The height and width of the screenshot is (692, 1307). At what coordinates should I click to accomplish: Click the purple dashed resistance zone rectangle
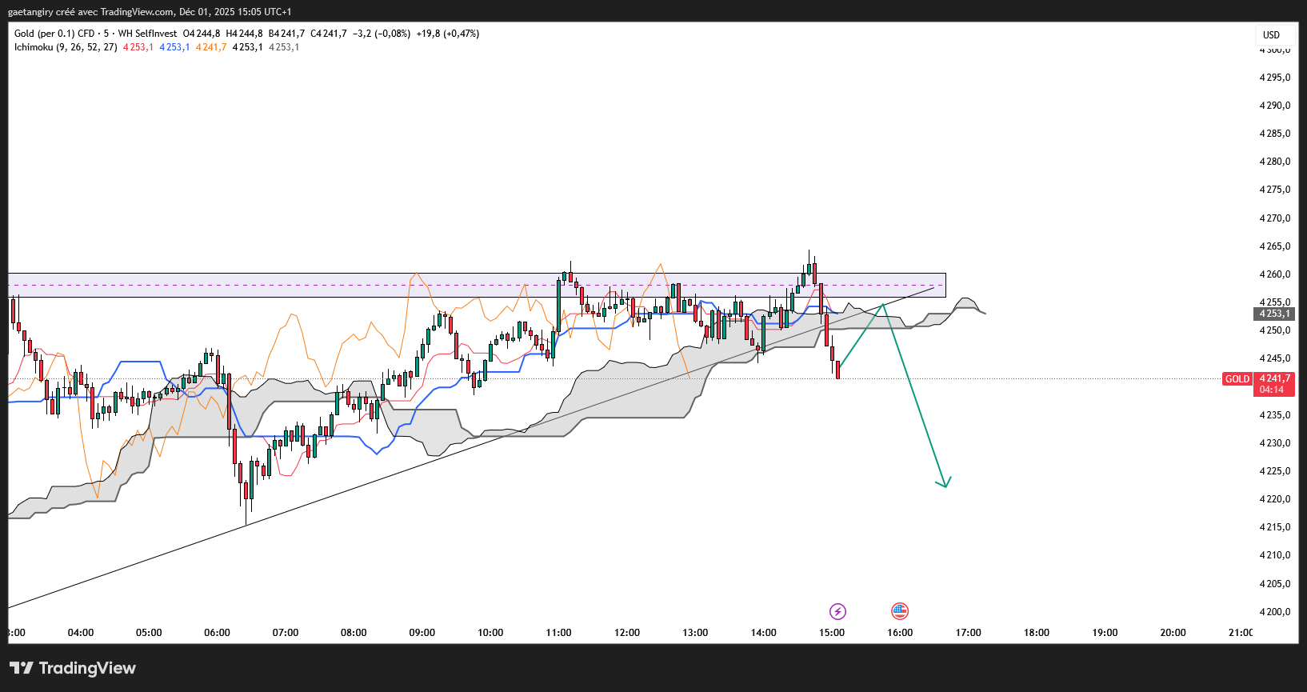pos(477,285)
